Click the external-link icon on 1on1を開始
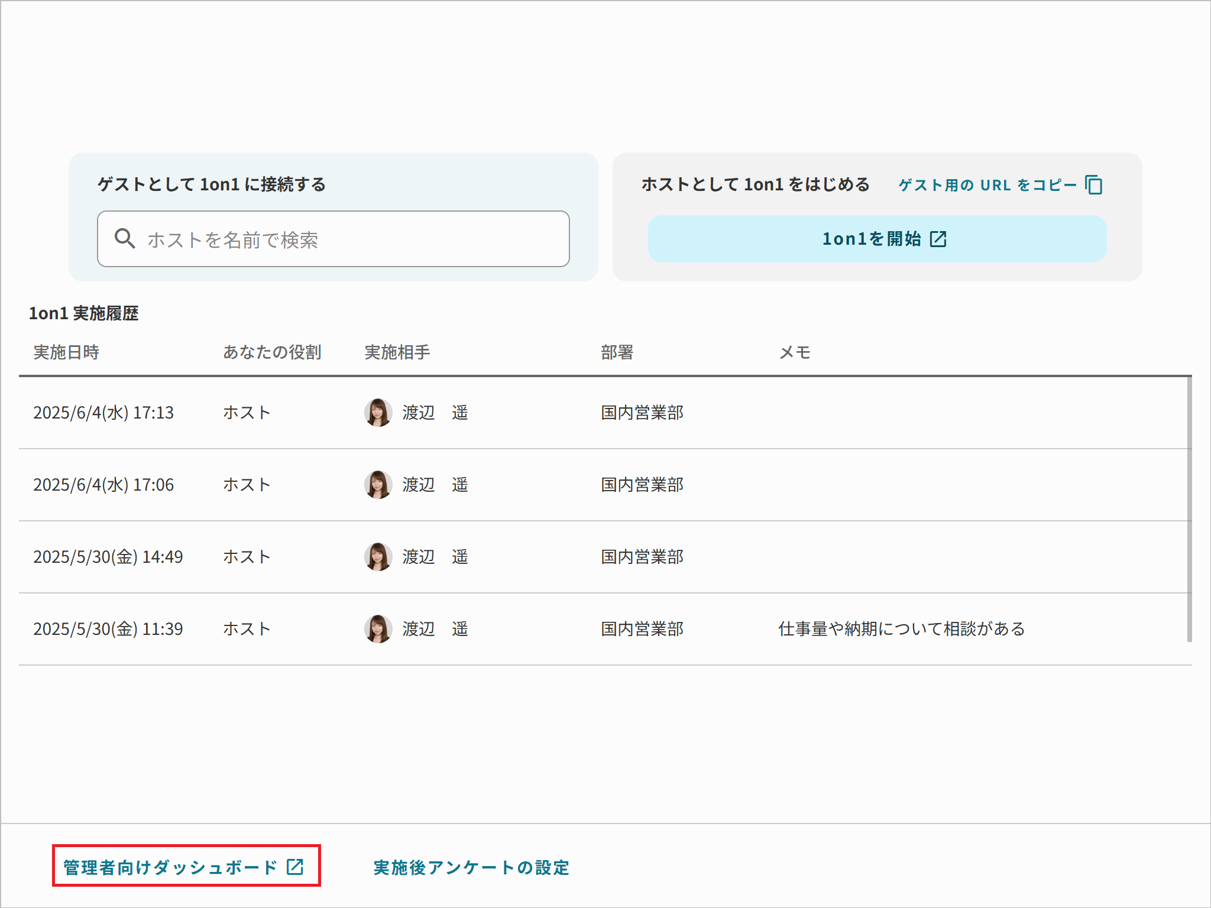The image size is (1211, 908). [938, 239]
